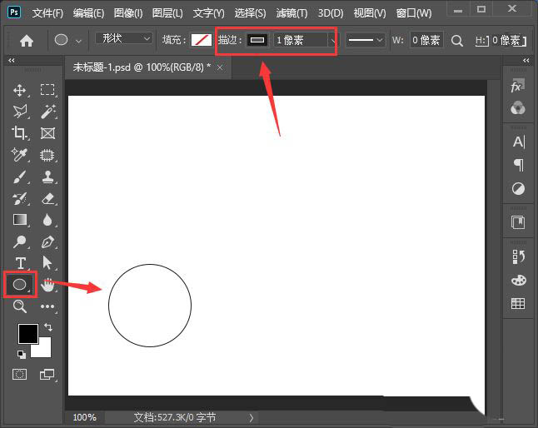Select the Crop tool
Viewport: 538px width, 428px height.
point(20,132)
